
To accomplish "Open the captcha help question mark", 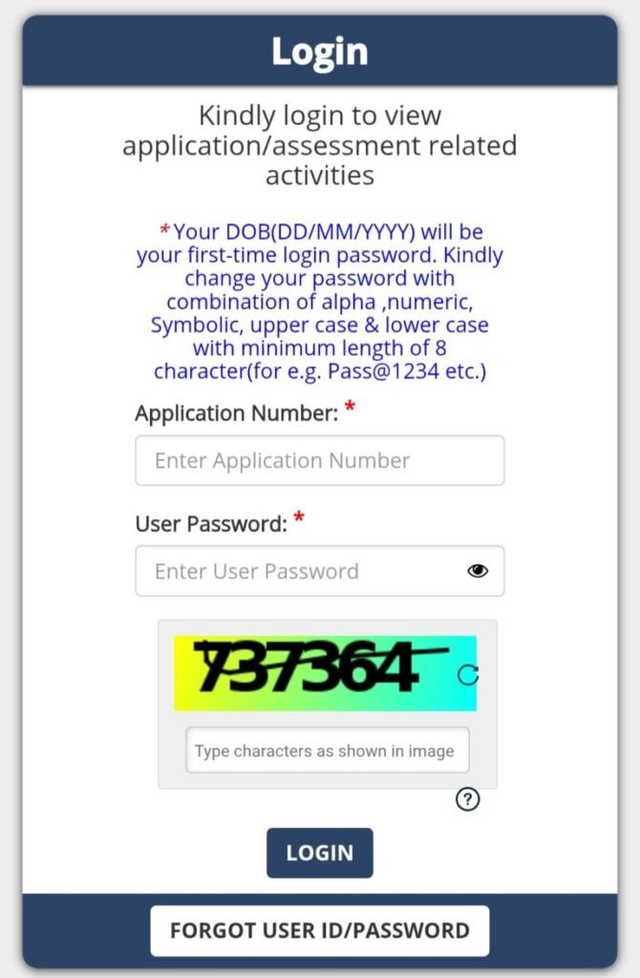I will click(x=467, y=799).
